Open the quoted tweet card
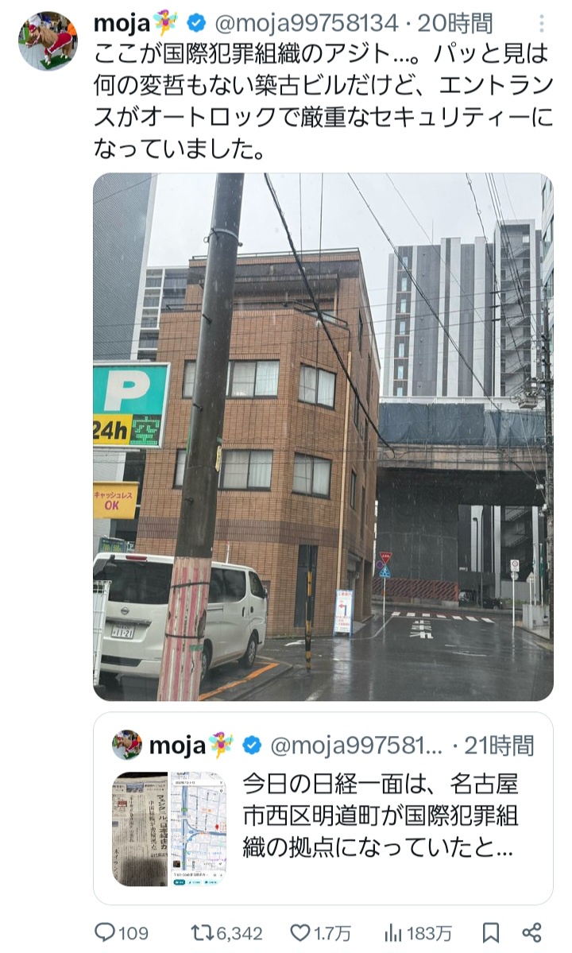 point(323,808)
